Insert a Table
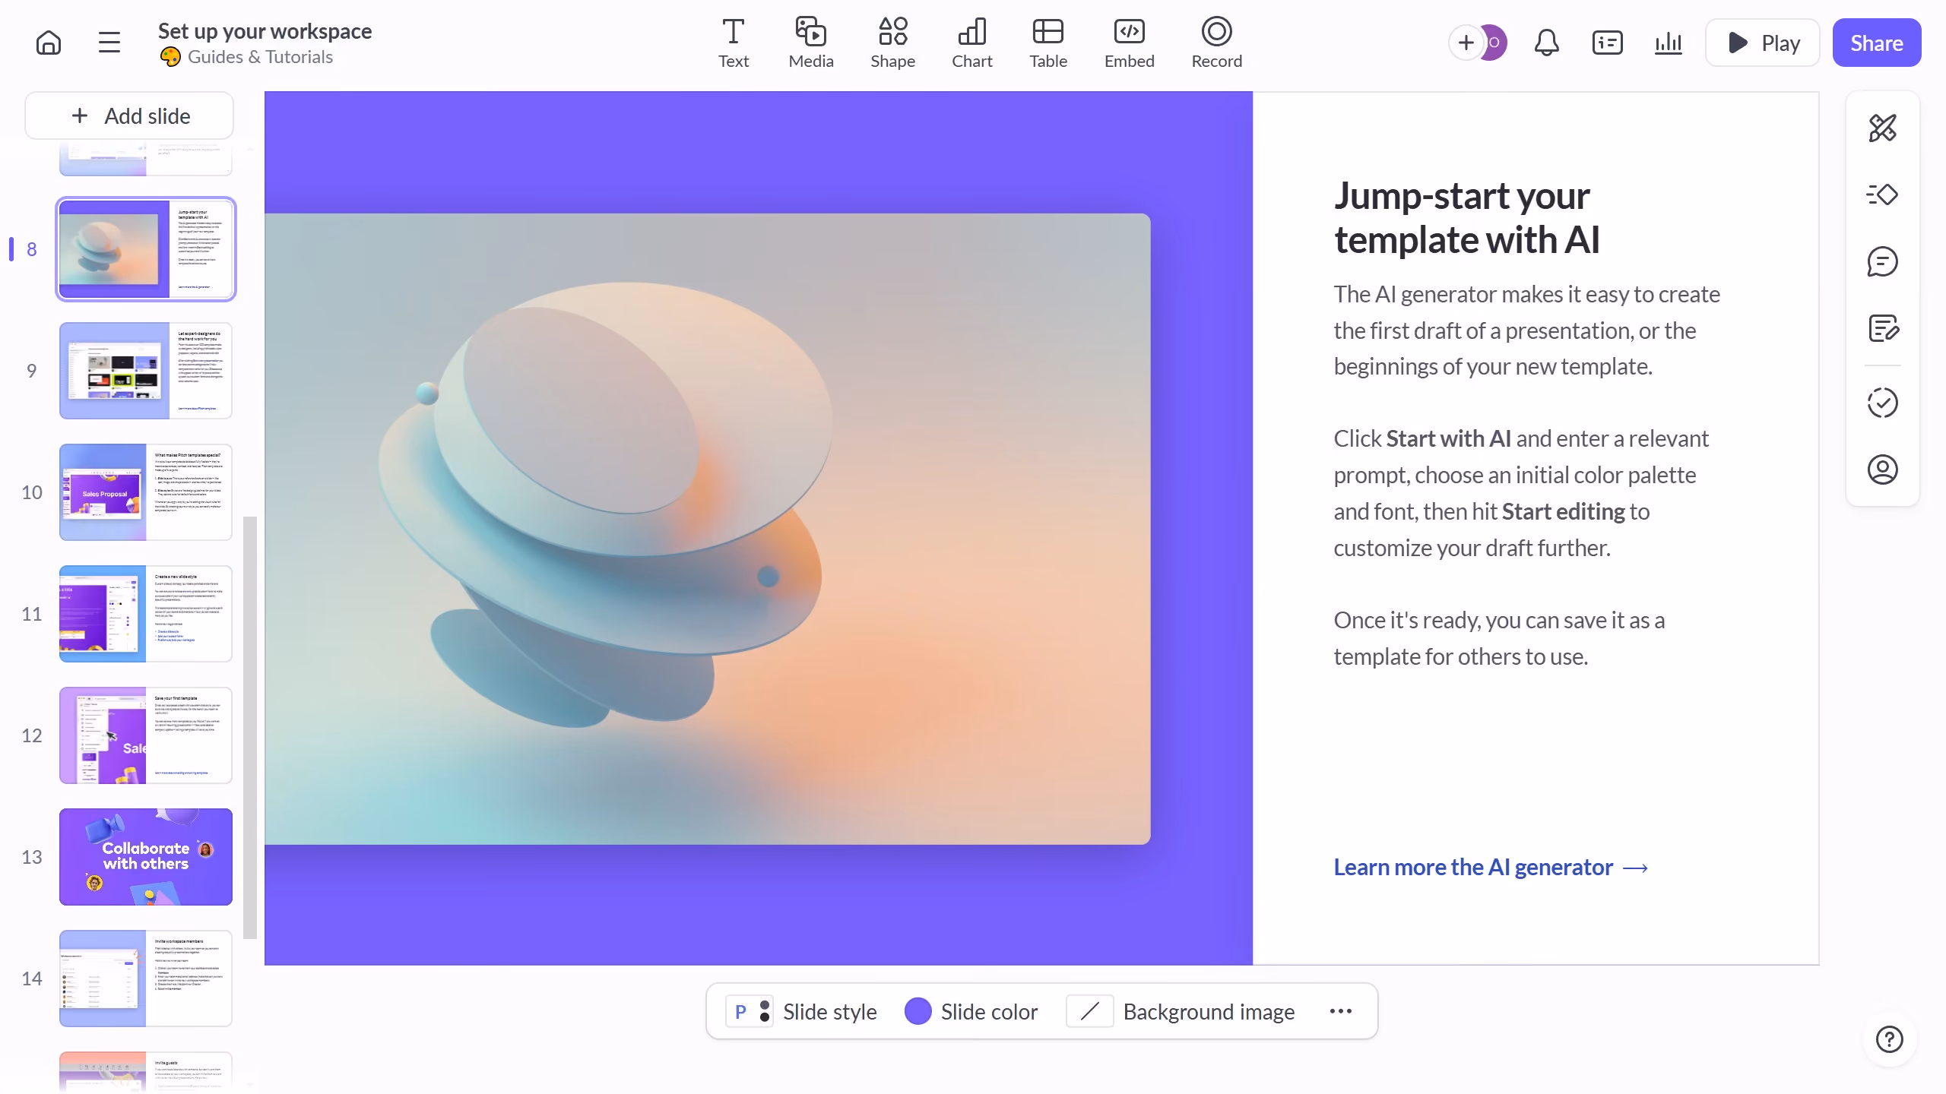The image size is (1946, 1094). click(x=1048, y=43)
